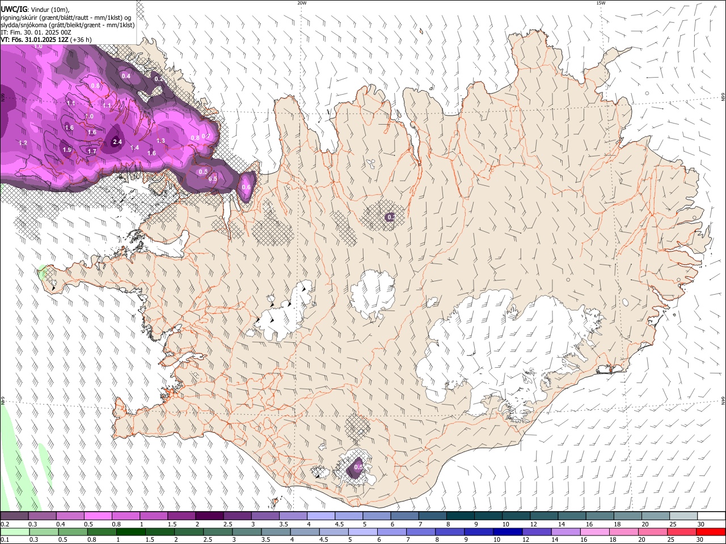726x544 pixels.
Task: Click the 1.3 precipitation value on the map
Action: (161, 141)
